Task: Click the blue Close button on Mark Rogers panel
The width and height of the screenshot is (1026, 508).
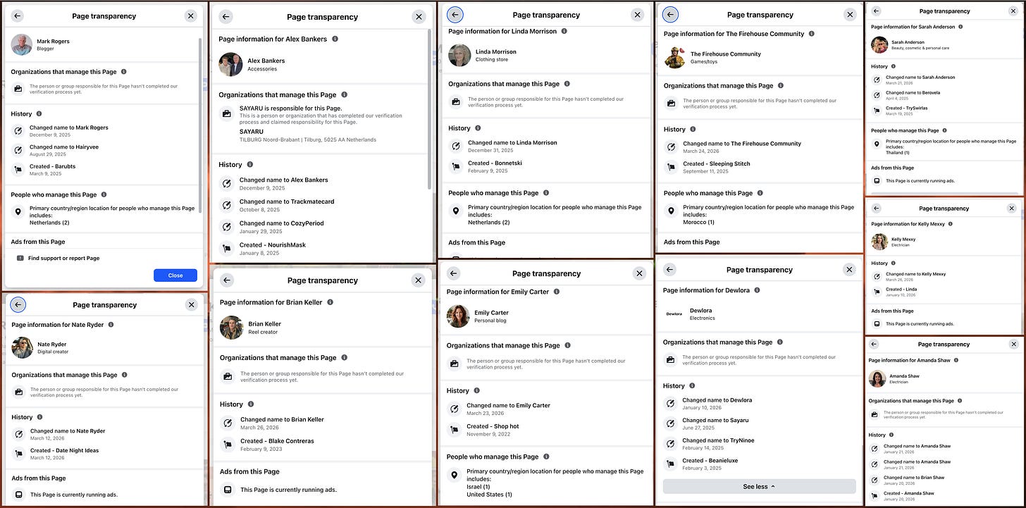Action: pos(175,275)
